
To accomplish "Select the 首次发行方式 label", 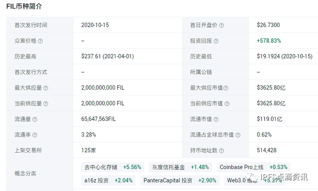I will (x=31, y=72).
